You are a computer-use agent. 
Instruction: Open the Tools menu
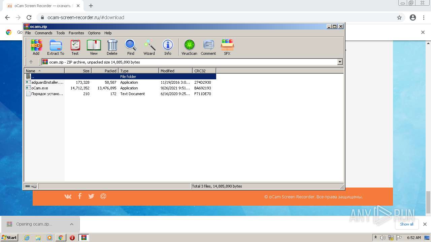click(61, 33)
